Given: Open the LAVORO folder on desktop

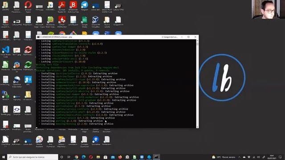Looking at the screenshot, I should coord(5,6).
